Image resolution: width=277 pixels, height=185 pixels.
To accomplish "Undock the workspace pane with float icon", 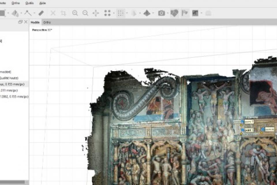I will click(x=20, y=22).
